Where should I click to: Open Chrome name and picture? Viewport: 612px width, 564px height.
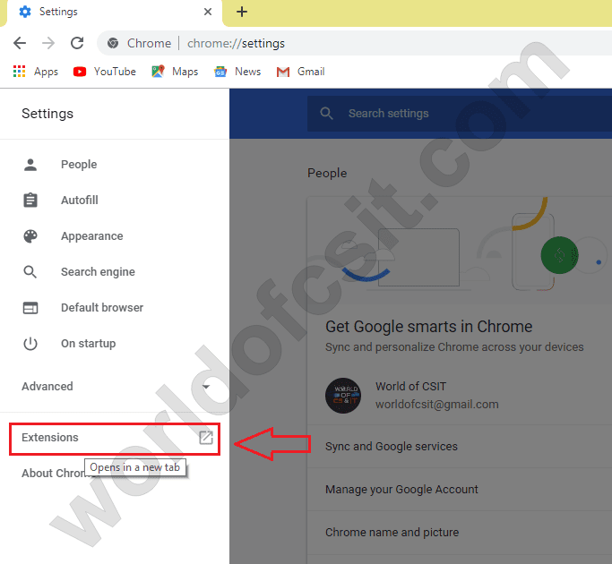pos(460,533)
